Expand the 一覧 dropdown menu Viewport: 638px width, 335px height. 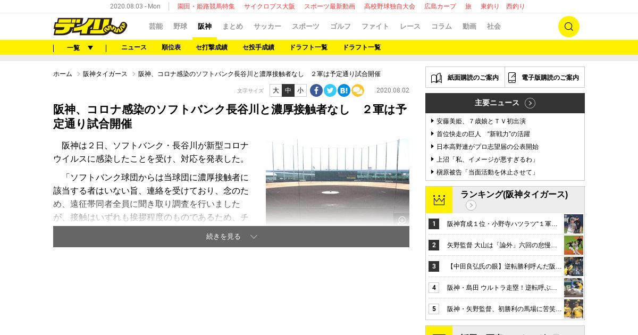(80, 47)
